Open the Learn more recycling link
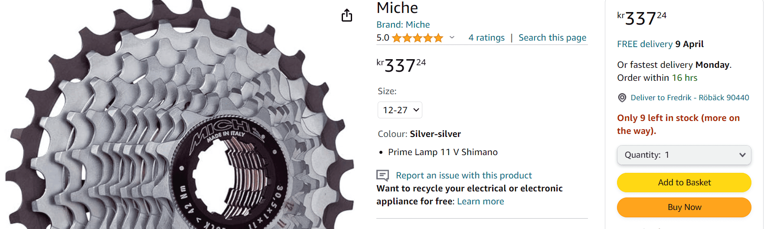The height and width of the screenshot is (229, 764). point(480,201)
